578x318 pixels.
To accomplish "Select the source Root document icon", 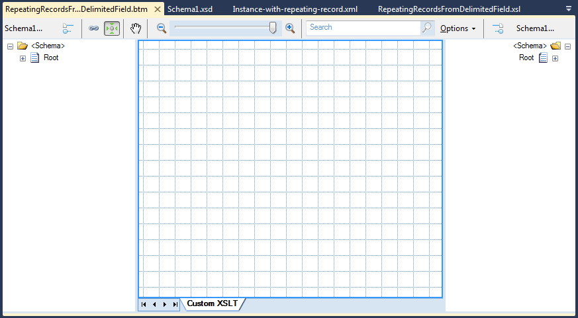I will tap(34, 58).
